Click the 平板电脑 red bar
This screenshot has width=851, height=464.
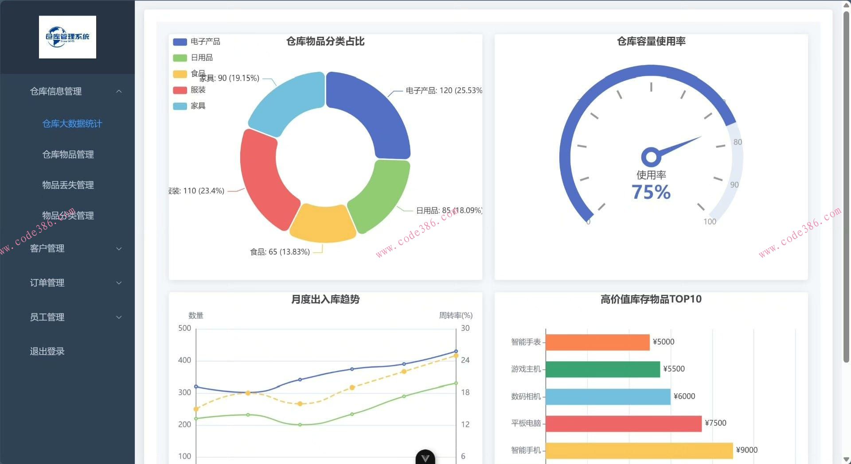coord(624,424)
